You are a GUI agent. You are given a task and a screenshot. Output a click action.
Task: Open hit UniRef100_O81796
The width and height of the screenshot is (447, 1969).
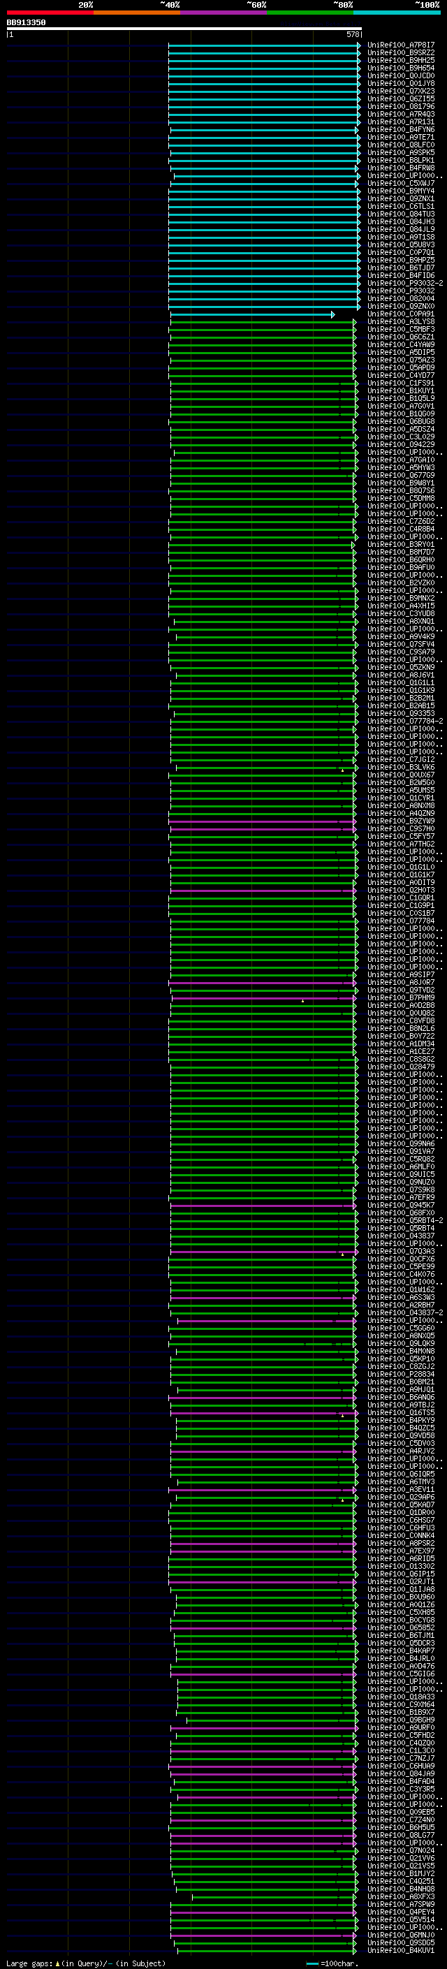(x=401, y=106)
